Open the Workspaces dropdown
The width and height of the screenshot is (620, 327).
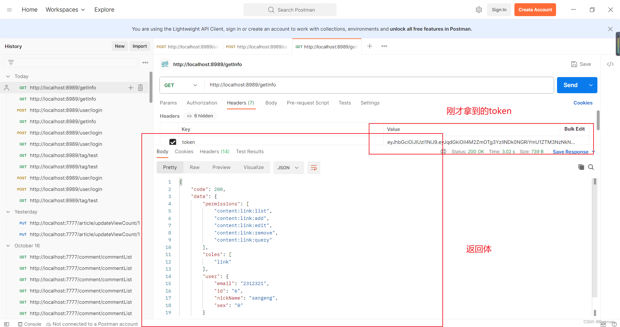(x=65, y=10)
